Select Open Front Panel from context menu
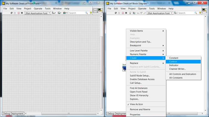209x117 pixels. click(x=146, y=92)
